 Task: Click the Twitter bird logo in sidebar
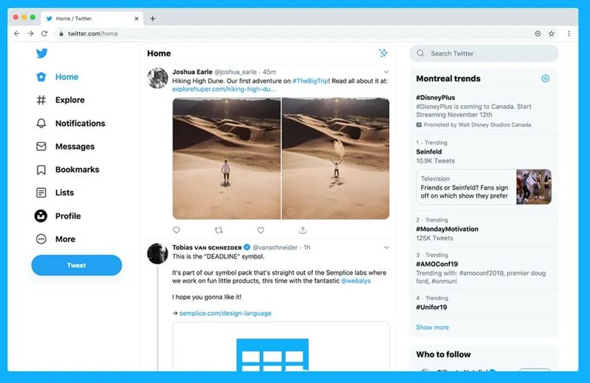click(x=42, y=53)
